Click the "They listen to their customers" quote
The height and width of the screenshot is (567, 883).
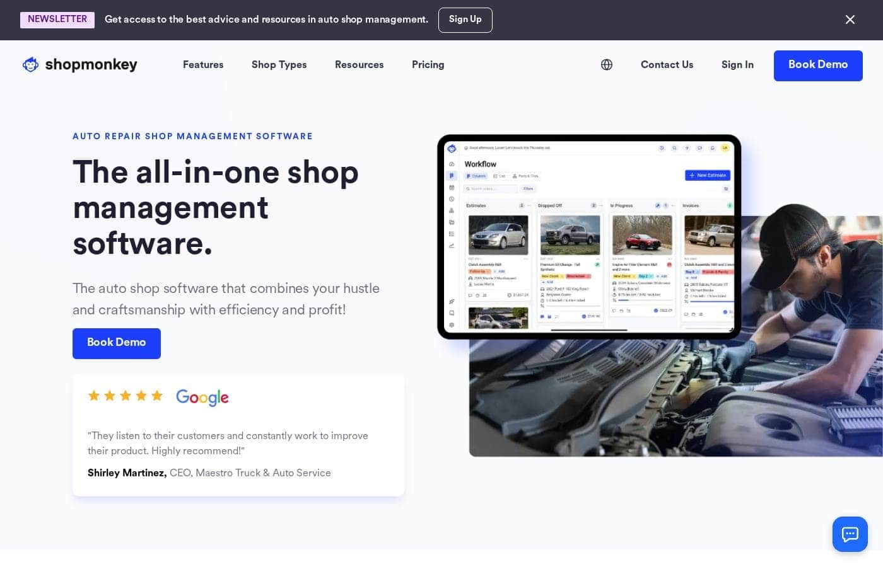[228, 444]
